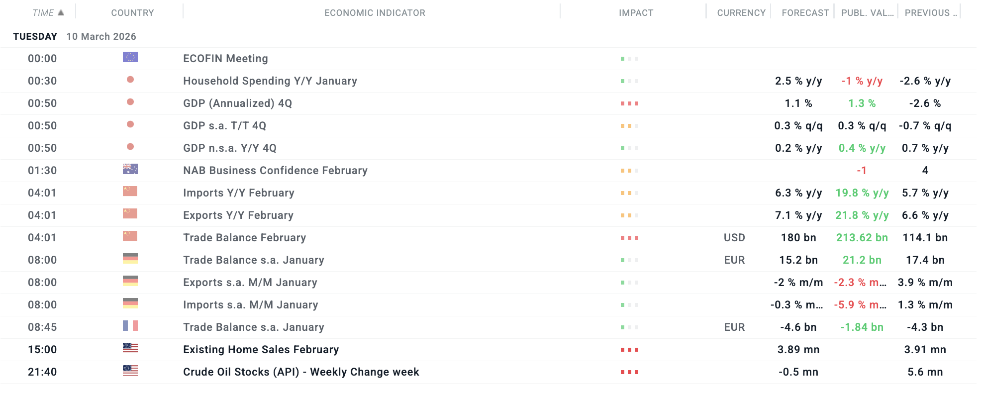Image resolution: width=982 pixels, height=394 pixels.
Task: Click the EU flag for ECOFIN Meeting
Action: click(x=130, y=58)
